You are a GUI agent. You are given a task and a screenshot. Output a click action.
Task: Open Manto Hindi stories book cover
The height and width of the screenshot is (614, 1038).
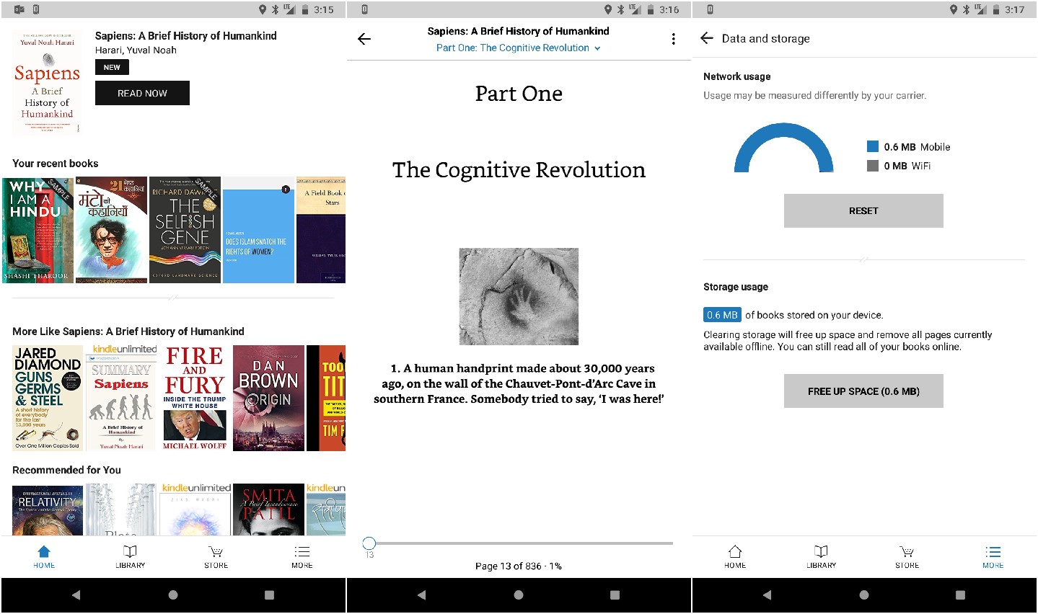tap(111, 230)
